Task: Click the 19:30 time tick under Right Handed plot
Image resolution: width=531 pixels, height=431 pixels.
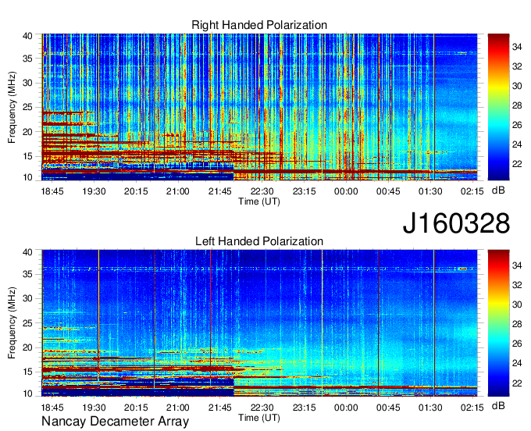Action: coord(94,191)
